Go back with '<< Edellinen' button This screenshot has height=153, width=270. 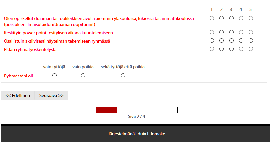[18, 95]
